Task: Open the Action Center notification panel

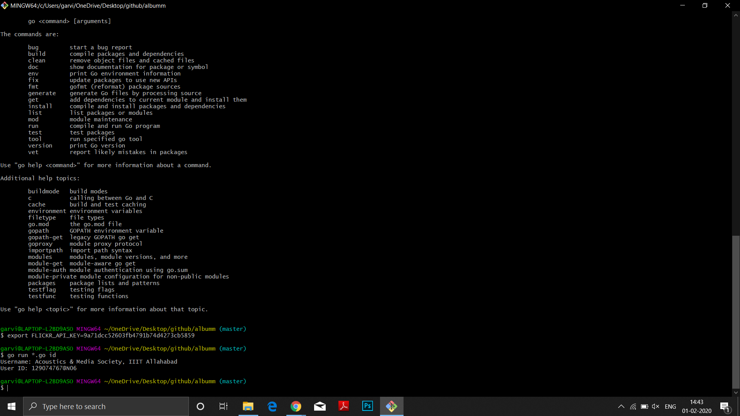Action: click(724, 406)
